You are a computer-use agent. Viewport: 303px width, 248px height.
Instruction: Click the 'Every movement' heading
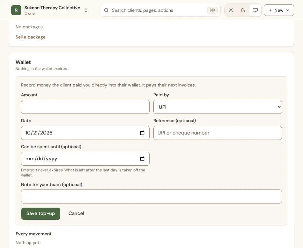[x=34, y=234]
